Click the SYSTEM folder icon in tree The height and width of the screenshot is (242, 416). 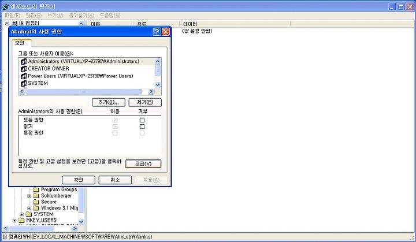(x=29, y=214)
